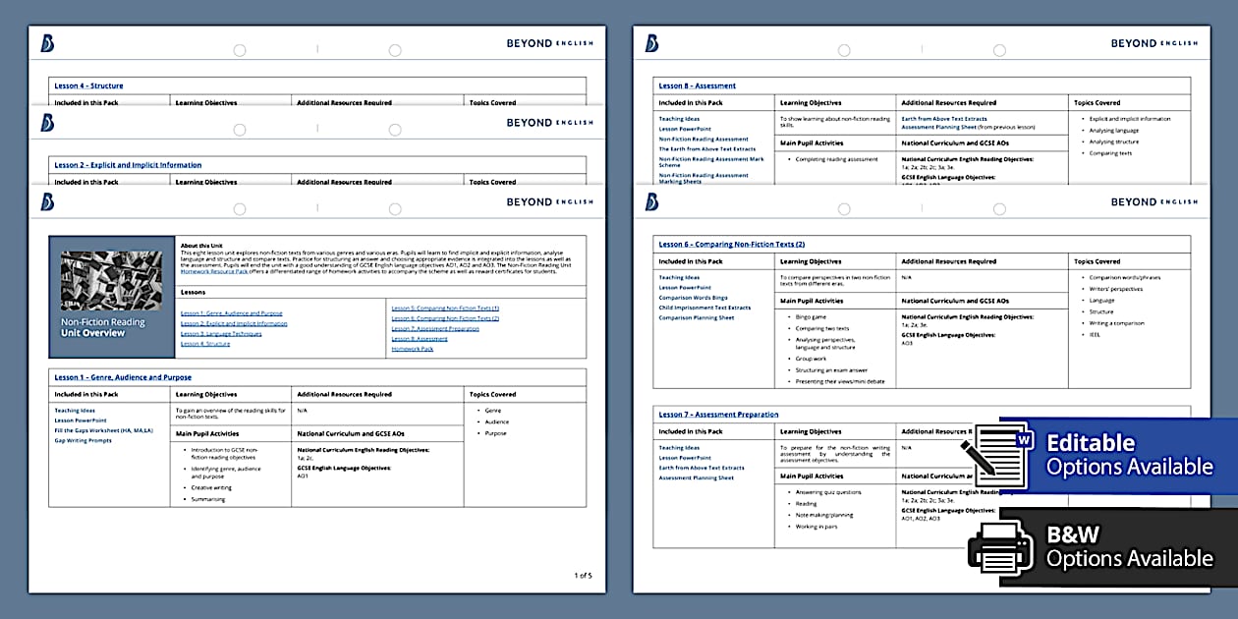Click the Beyond logo above Lesson 8 page

[651, 43]
